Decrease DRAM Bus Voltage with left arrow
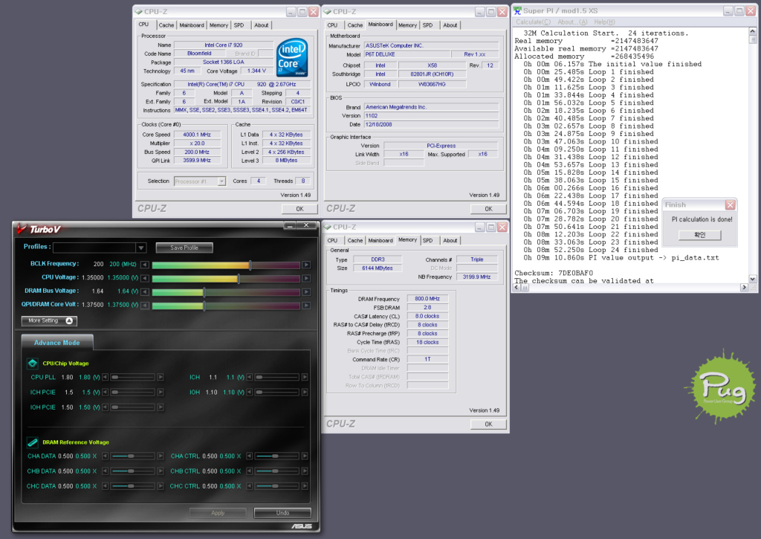This screenshot has width=761, height=539. tap(145, 292)
